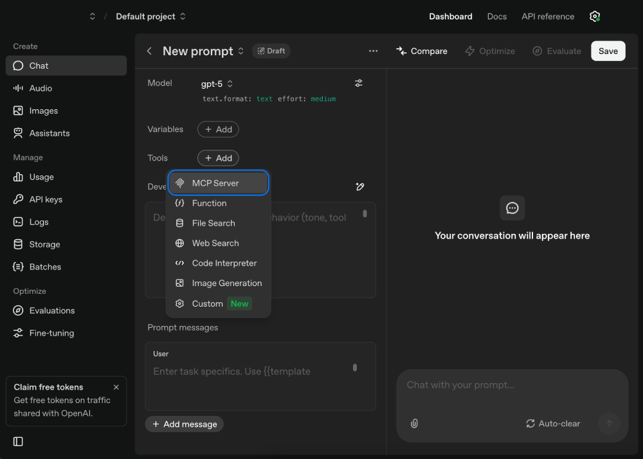Screen dimensions: 643x459
Task: Select Web Search tool
Action: click(x=218, y=244)
